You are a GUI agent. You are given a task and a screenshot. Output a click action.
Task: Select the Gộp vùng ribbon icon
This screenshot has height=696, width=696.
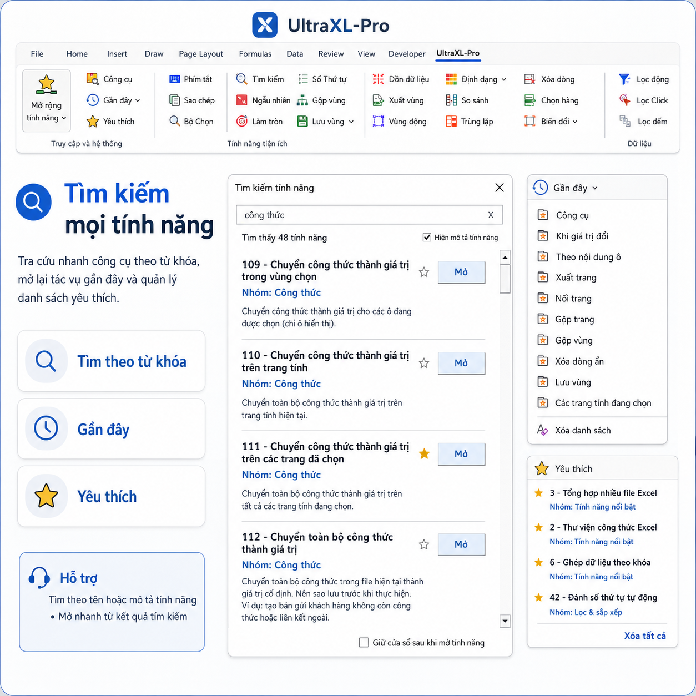coord(302,100)
